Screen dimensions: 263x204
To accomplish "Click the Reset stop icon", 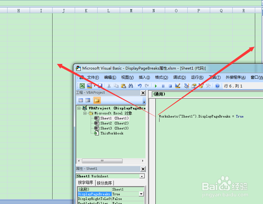I will click(x=170, y=86).
